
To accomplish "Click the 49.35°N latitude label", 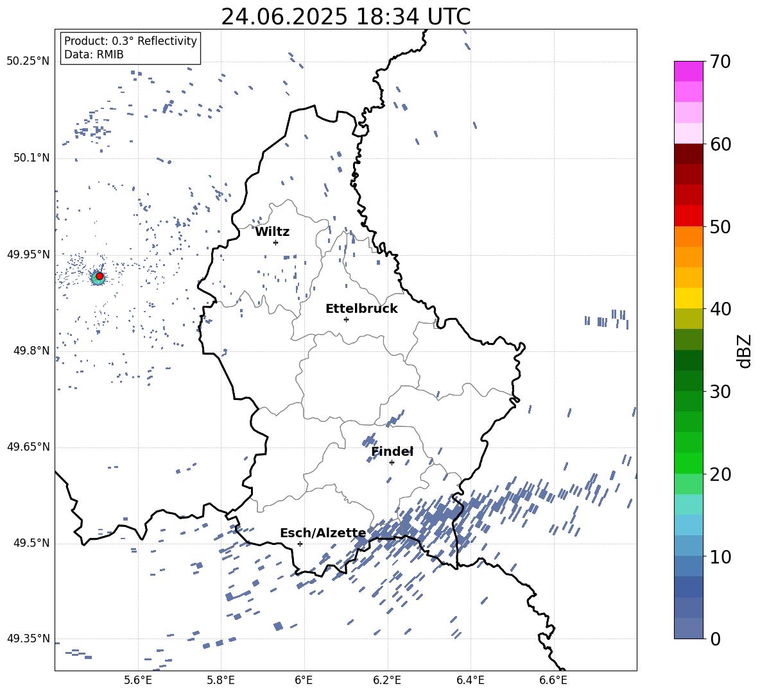I will [x=28, y=639].
